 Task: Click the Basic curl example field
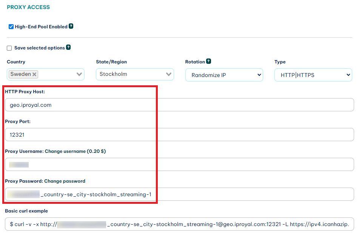pos(180,224)
